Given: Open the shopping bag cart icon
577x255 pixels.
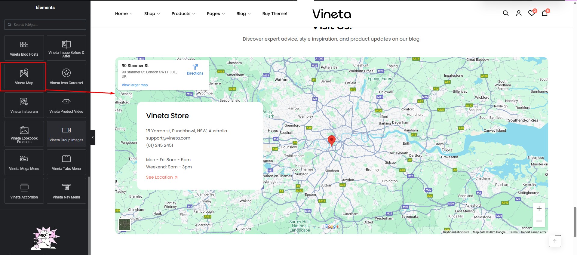Looking at the screenshot, I should pyautogui.click(x=545, y=13).
